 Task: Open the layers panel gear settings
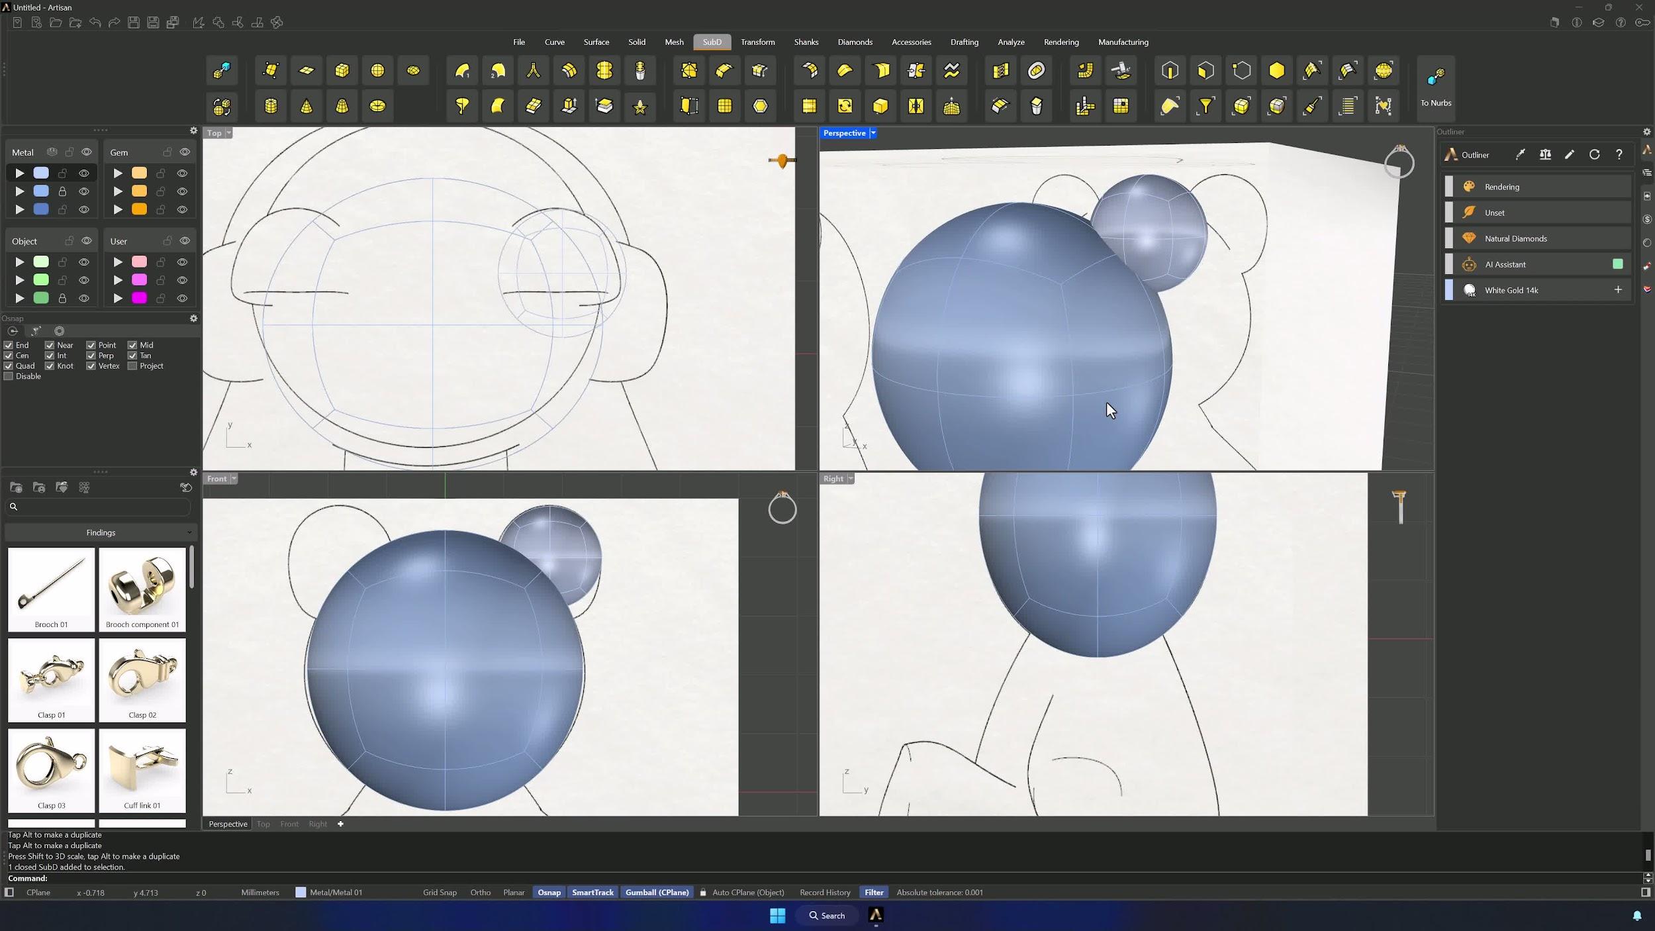(x=193, y=130)
